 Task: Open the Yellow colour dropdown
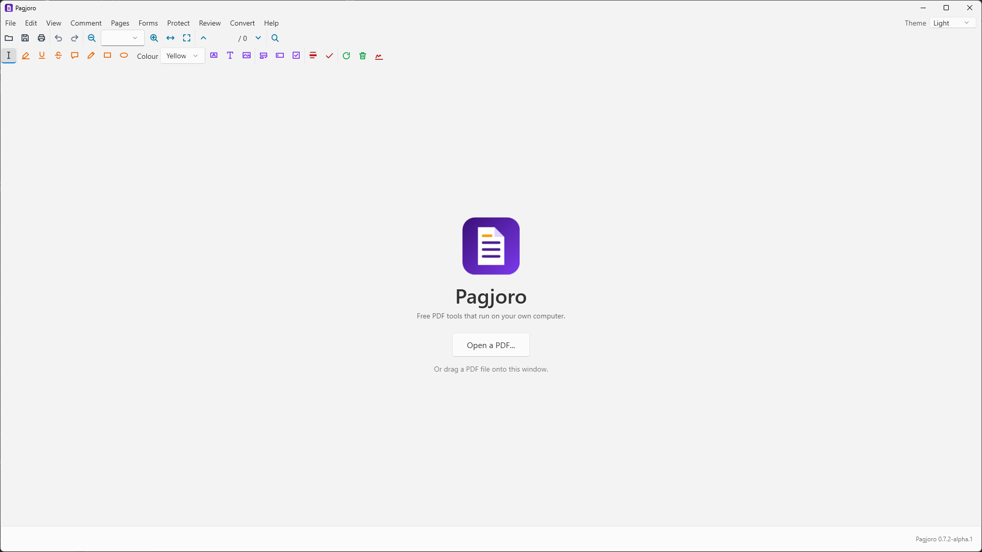[x=183, y=56]
